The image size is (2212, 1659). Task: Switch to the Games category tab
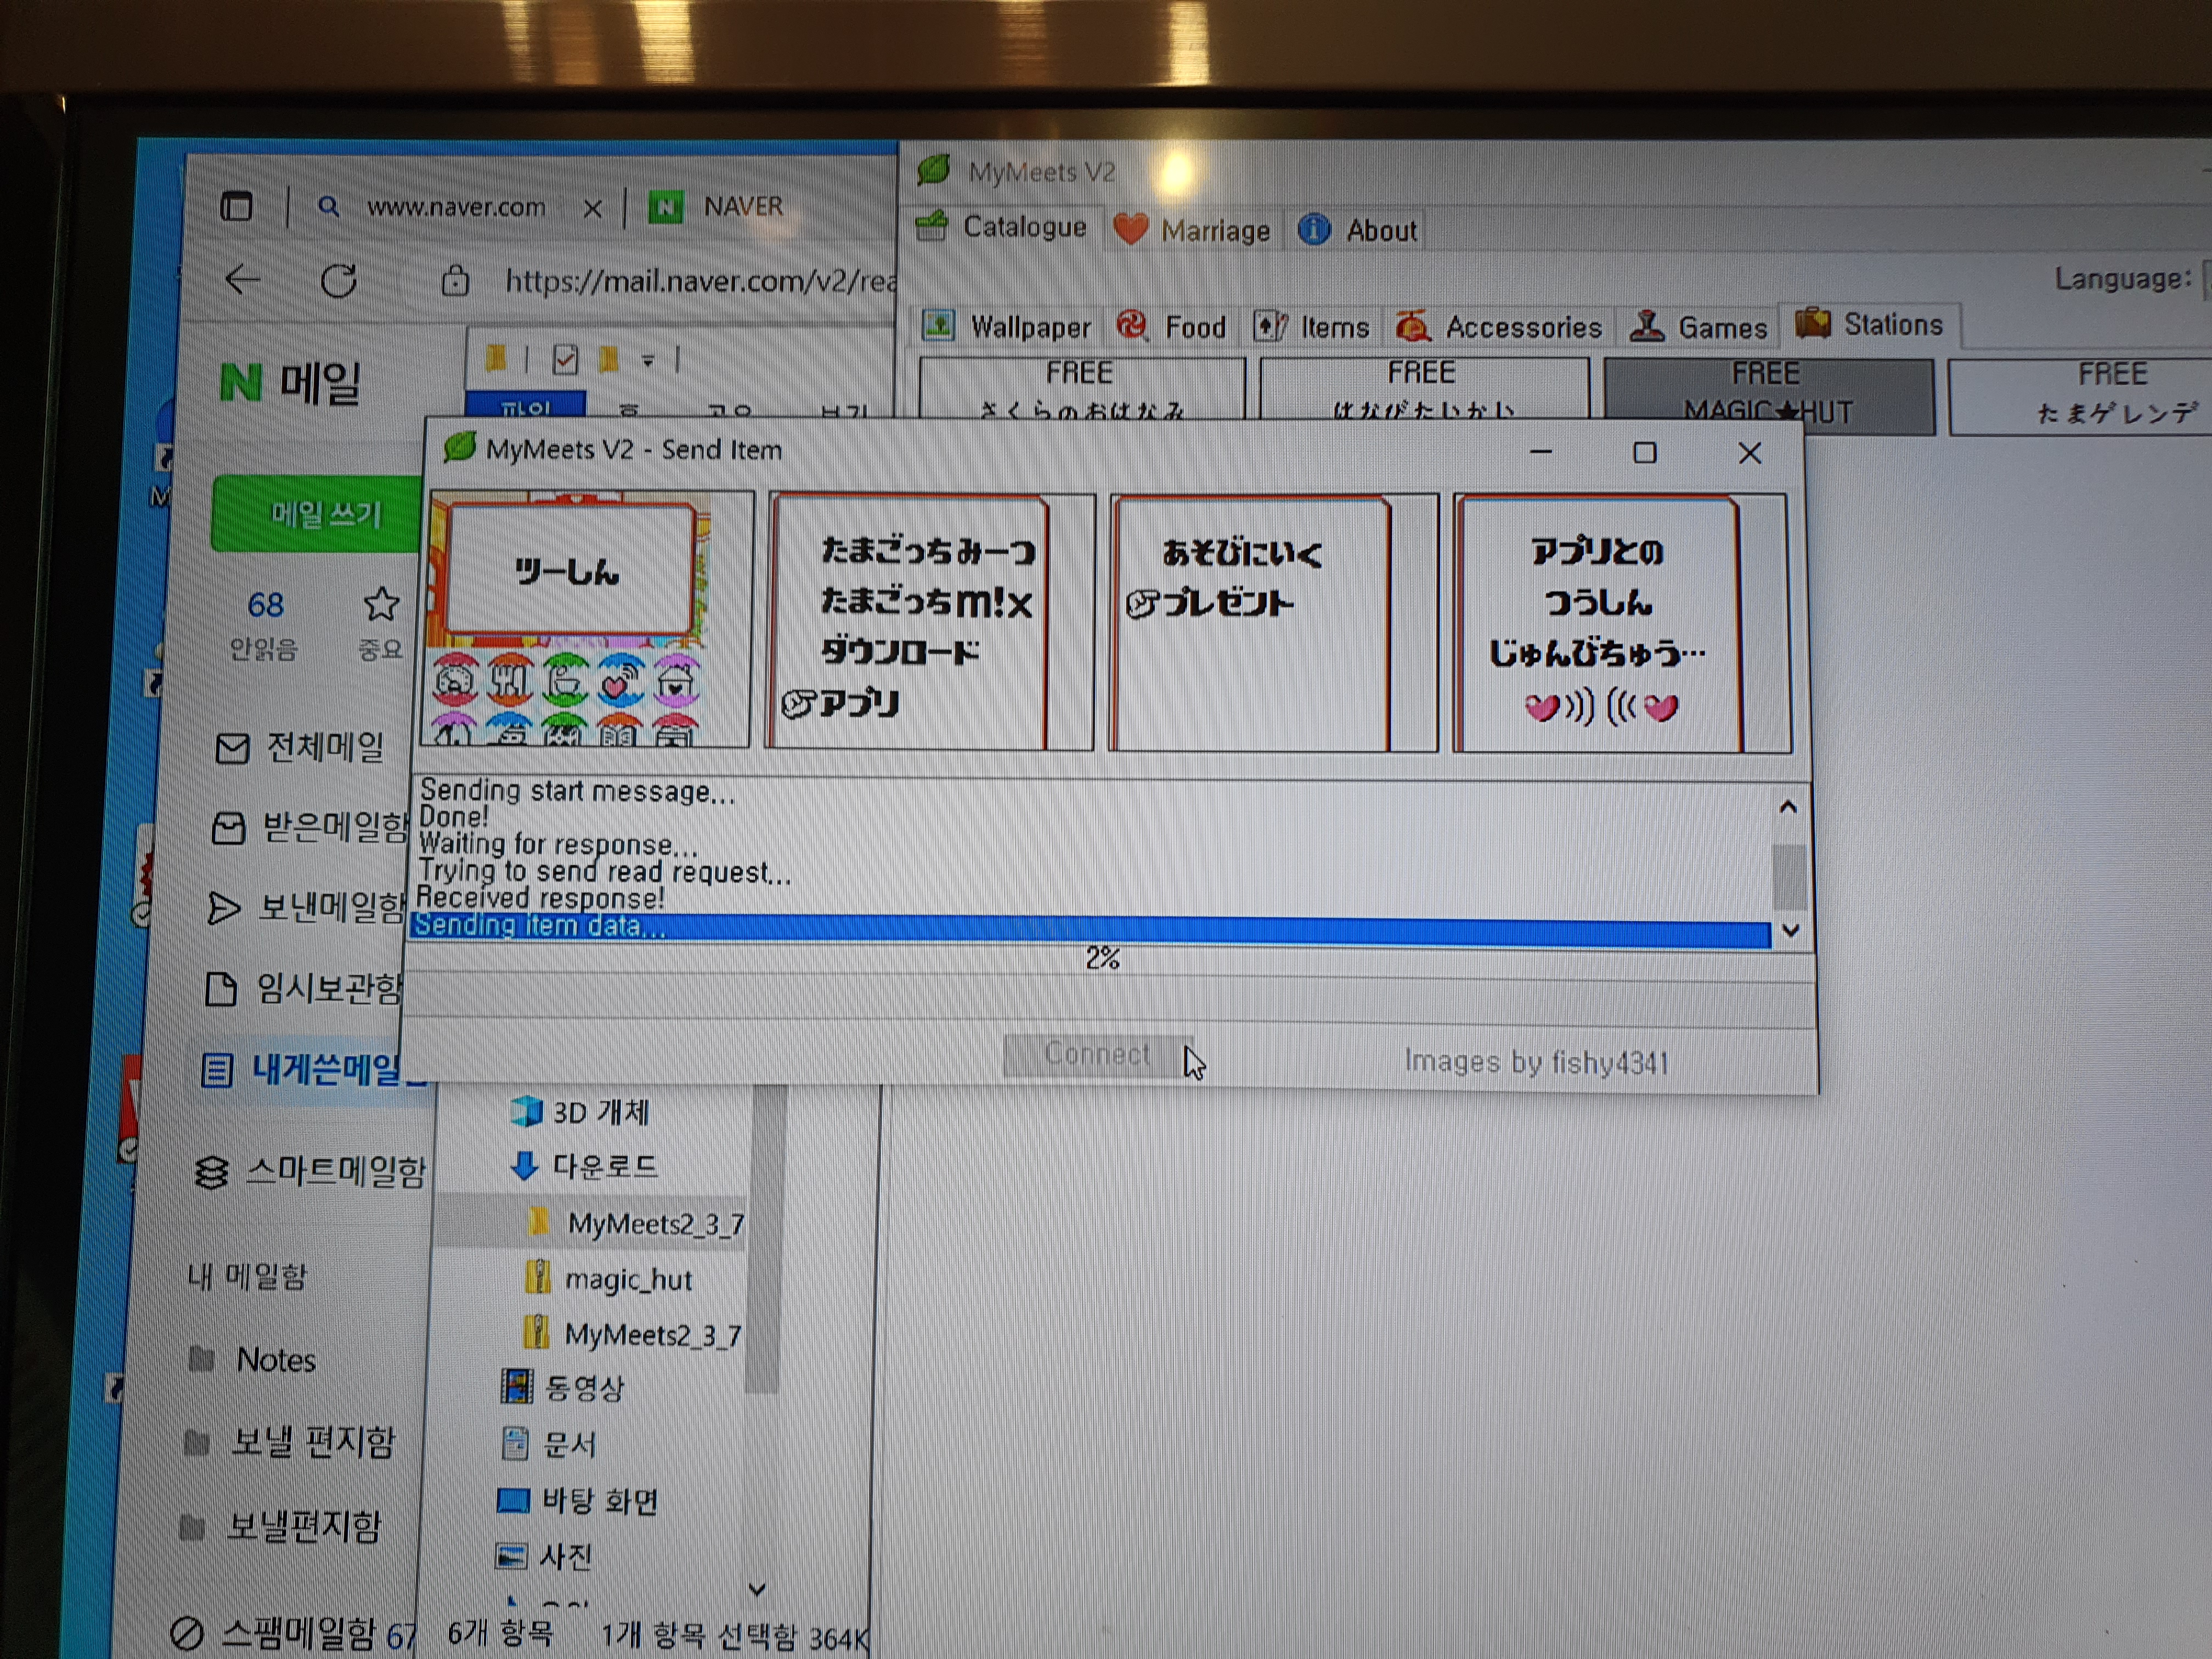point(1698,326)
